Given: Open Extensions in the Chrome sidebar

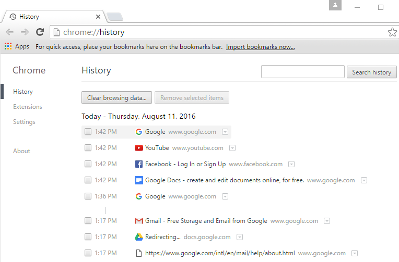Looking at the screenshot, I should [x=28, y=107].
